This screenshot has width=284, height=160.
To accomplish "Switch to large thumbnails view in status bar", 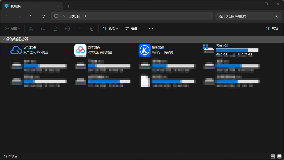I will click(x=279, y=156).
